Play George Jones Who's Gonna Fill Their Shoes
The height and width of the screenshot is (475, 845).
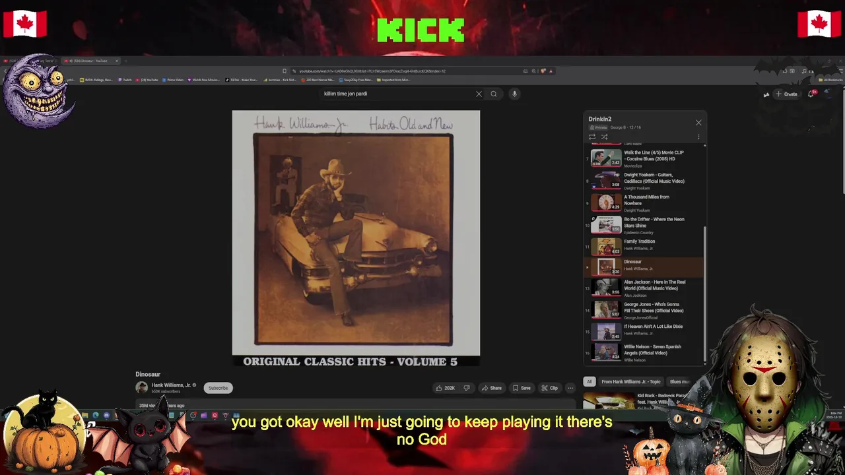pyautogui.click(x=644, y=310)
